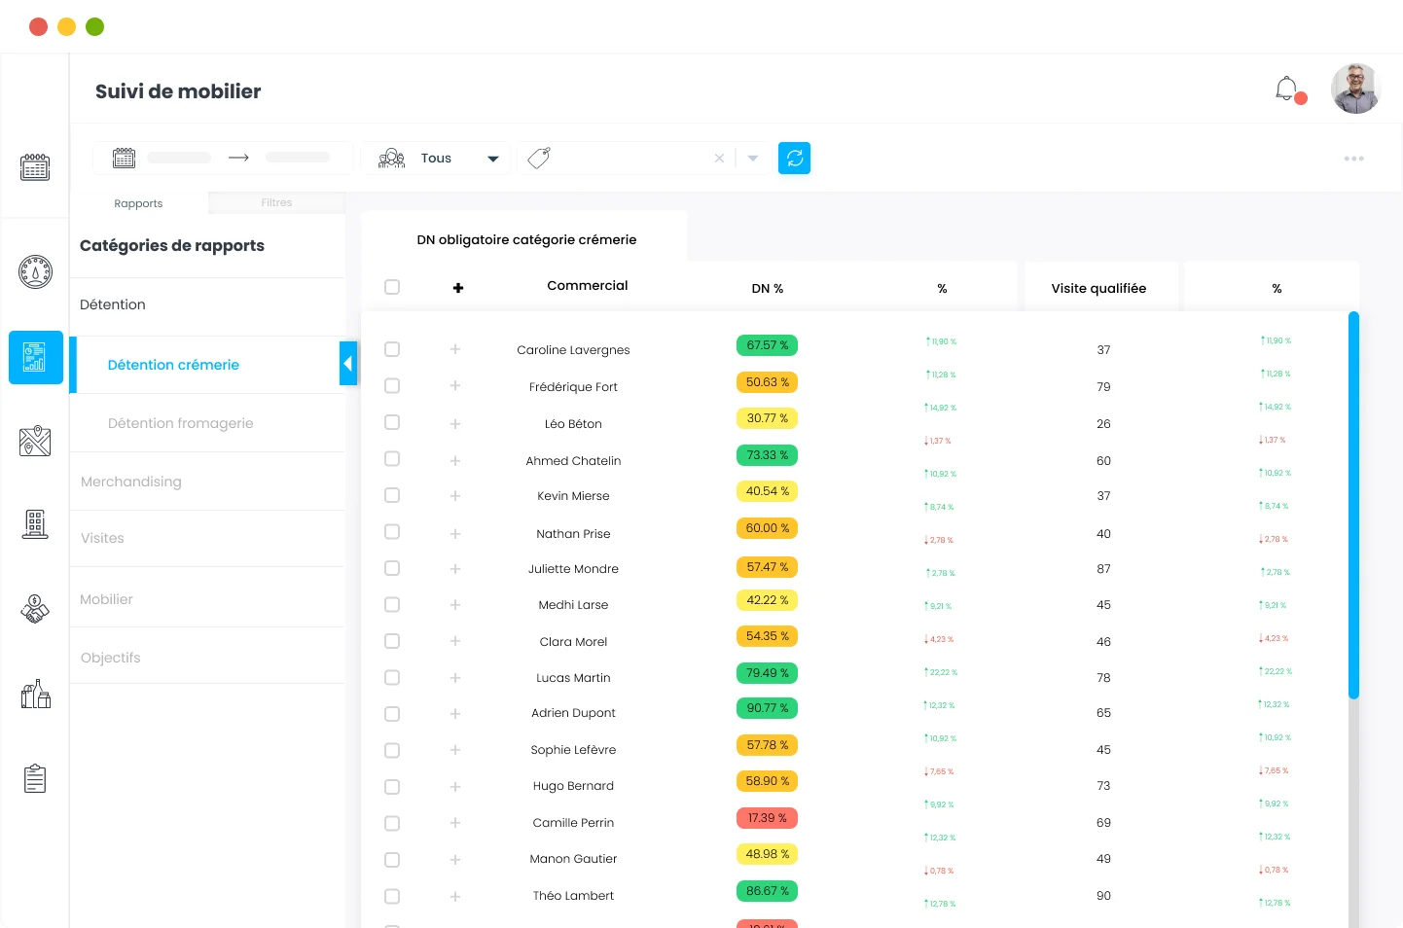Open the map pin sidebar icon
1403x928 pixels.
(x=35, y=441)
